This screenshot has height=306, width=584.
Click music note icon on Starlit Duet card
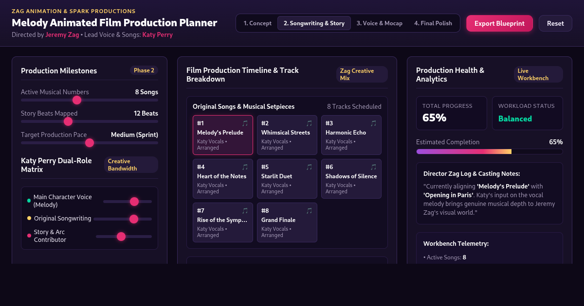(x=309, y=167)
